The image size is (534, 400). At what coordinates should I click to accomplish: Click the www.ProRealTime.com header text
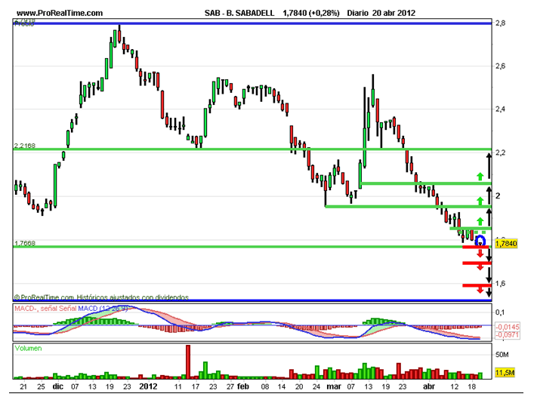[x=60, y=14]
